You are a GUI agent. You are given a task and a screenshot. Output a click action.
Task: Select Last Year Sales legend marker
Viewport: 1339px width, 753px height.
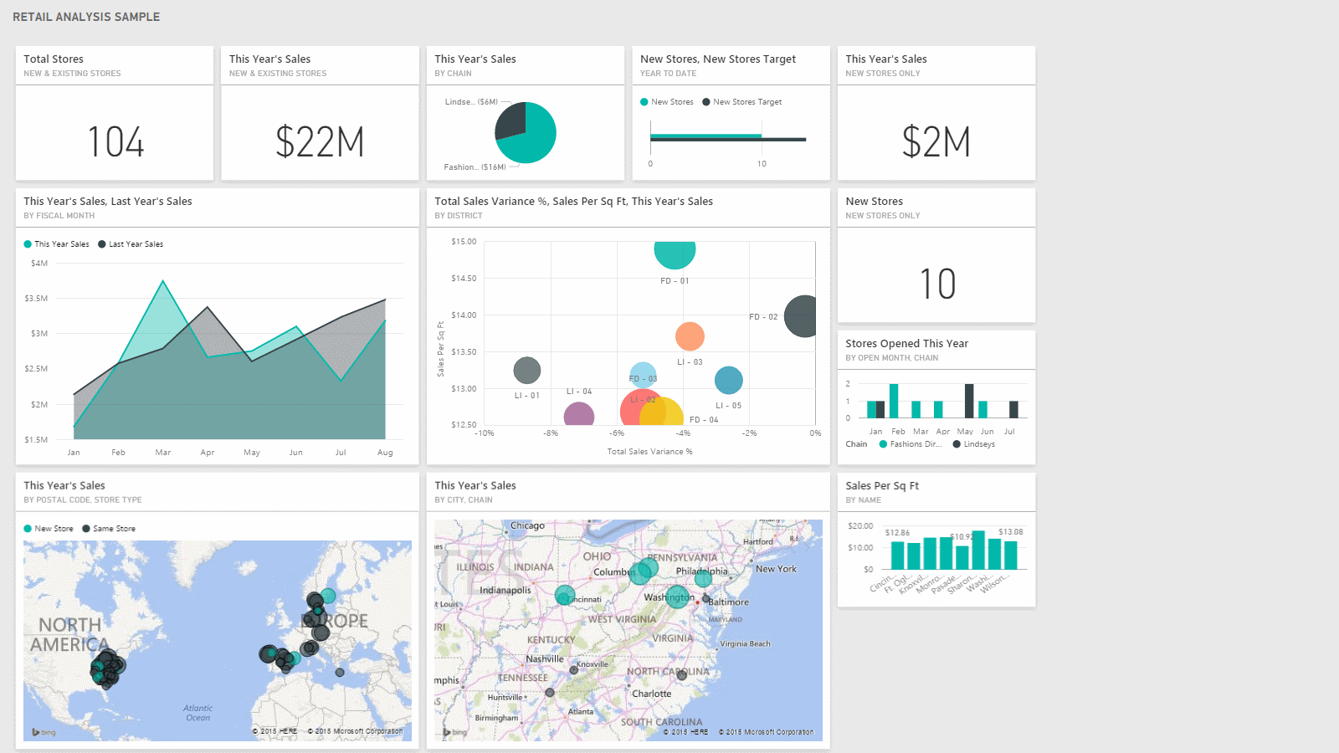(x=102, y=244)
